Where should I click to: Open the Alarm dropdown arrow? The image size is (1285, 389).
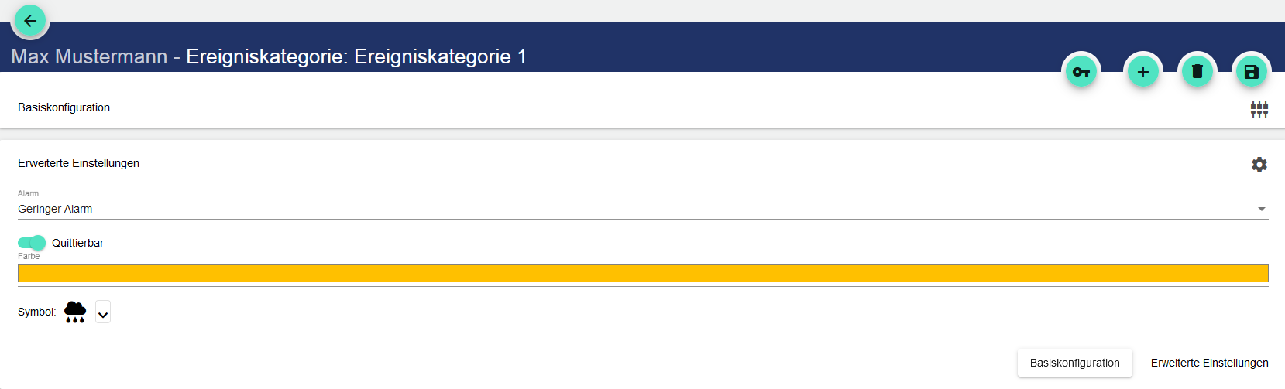[x=1261, y=209]
